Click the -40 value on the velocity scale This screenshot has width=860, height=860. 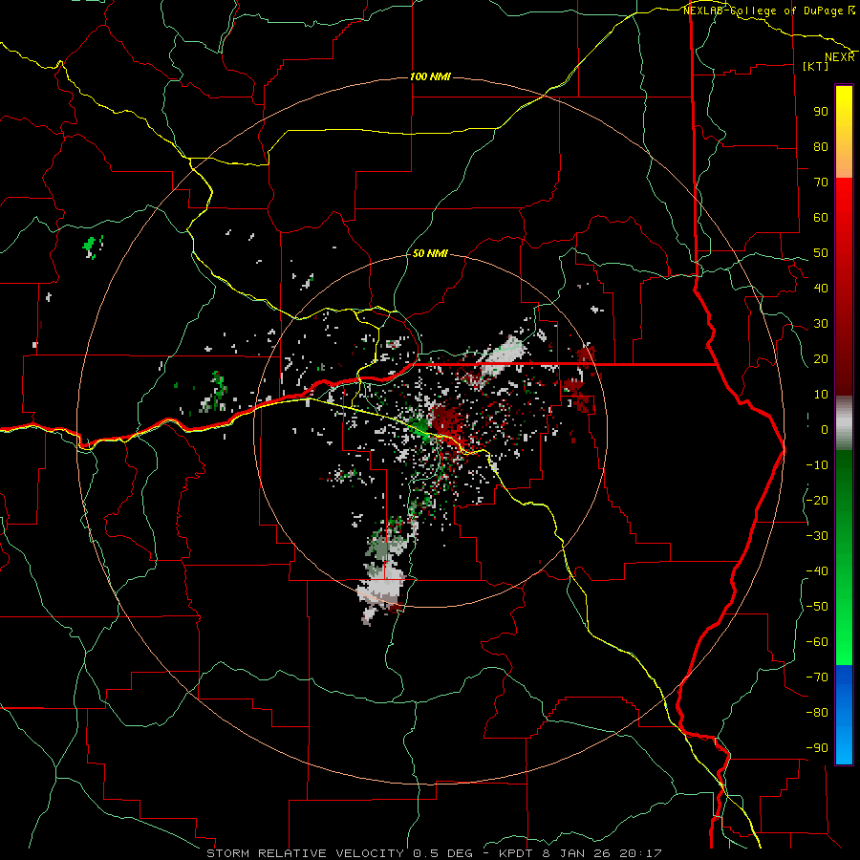[817, 571]
